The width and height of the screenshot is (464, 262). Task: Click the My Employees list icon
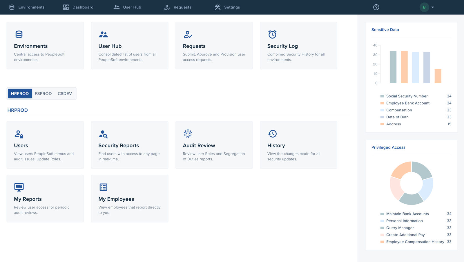[x=103, y=187]
